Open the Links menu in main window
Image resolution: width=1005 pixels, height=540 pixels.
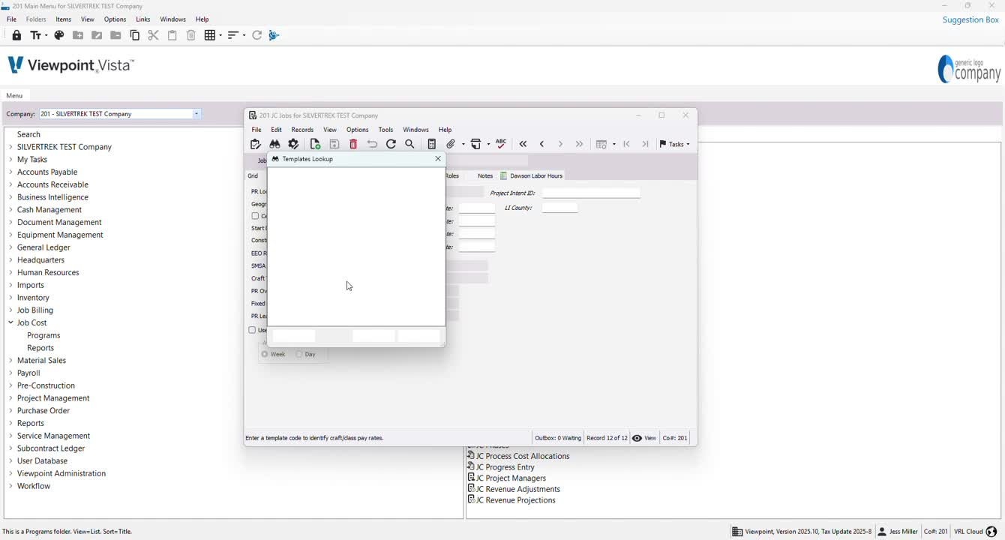143,19
